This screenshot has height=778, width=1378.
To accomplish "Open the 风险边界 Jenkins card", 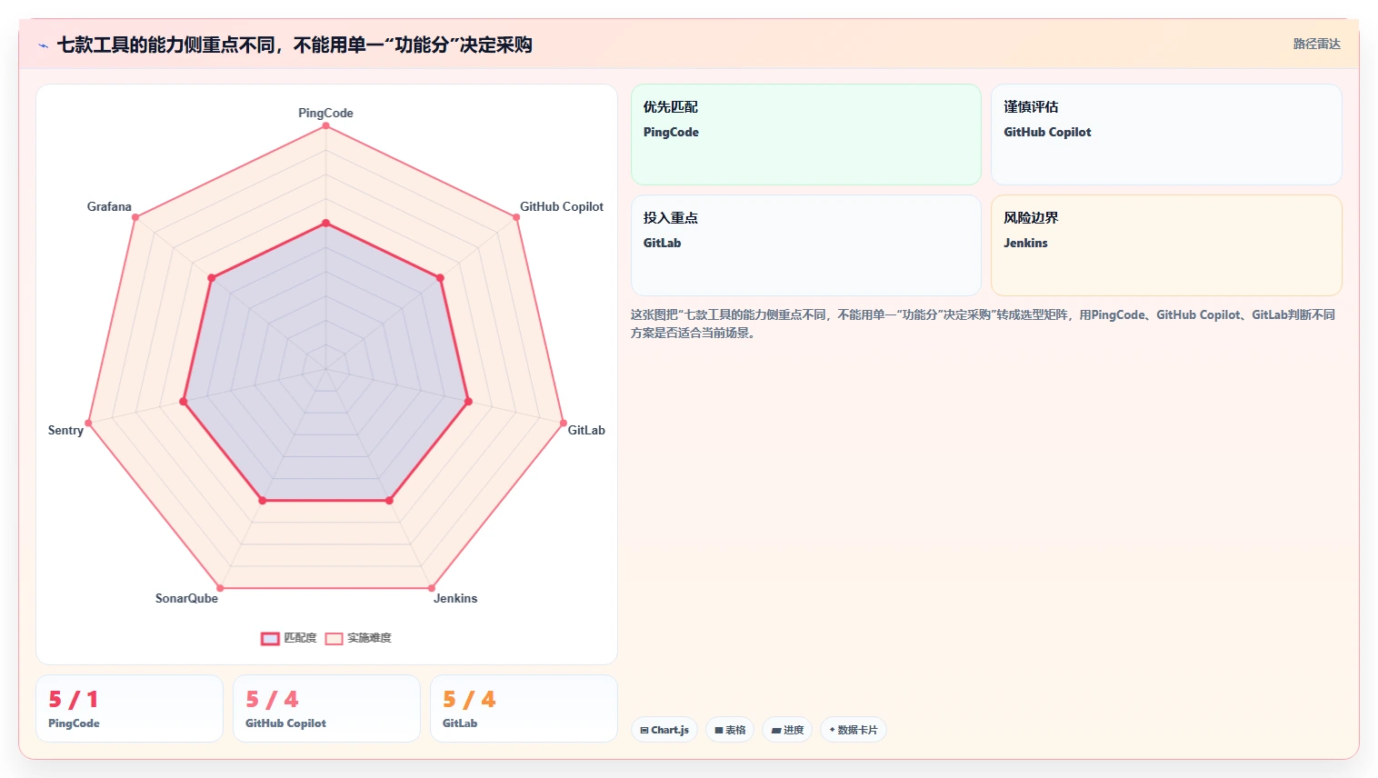I will pyautogui.click(x=1166, y=245).
